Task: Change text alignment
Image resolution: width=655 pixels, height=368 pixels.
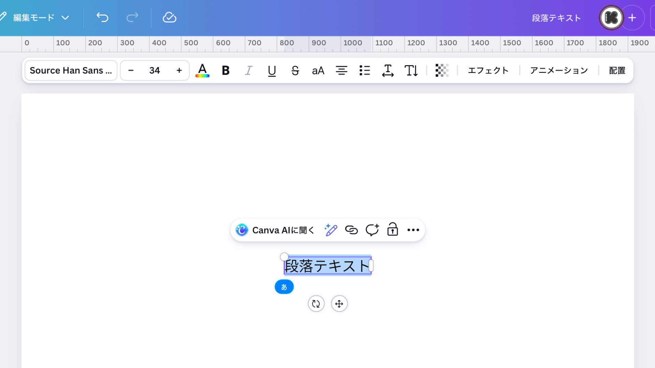Action: pos(341,71)
